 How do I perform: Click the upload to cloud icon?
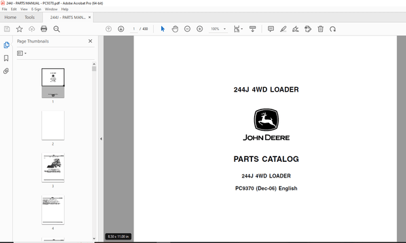click(31, 29)
